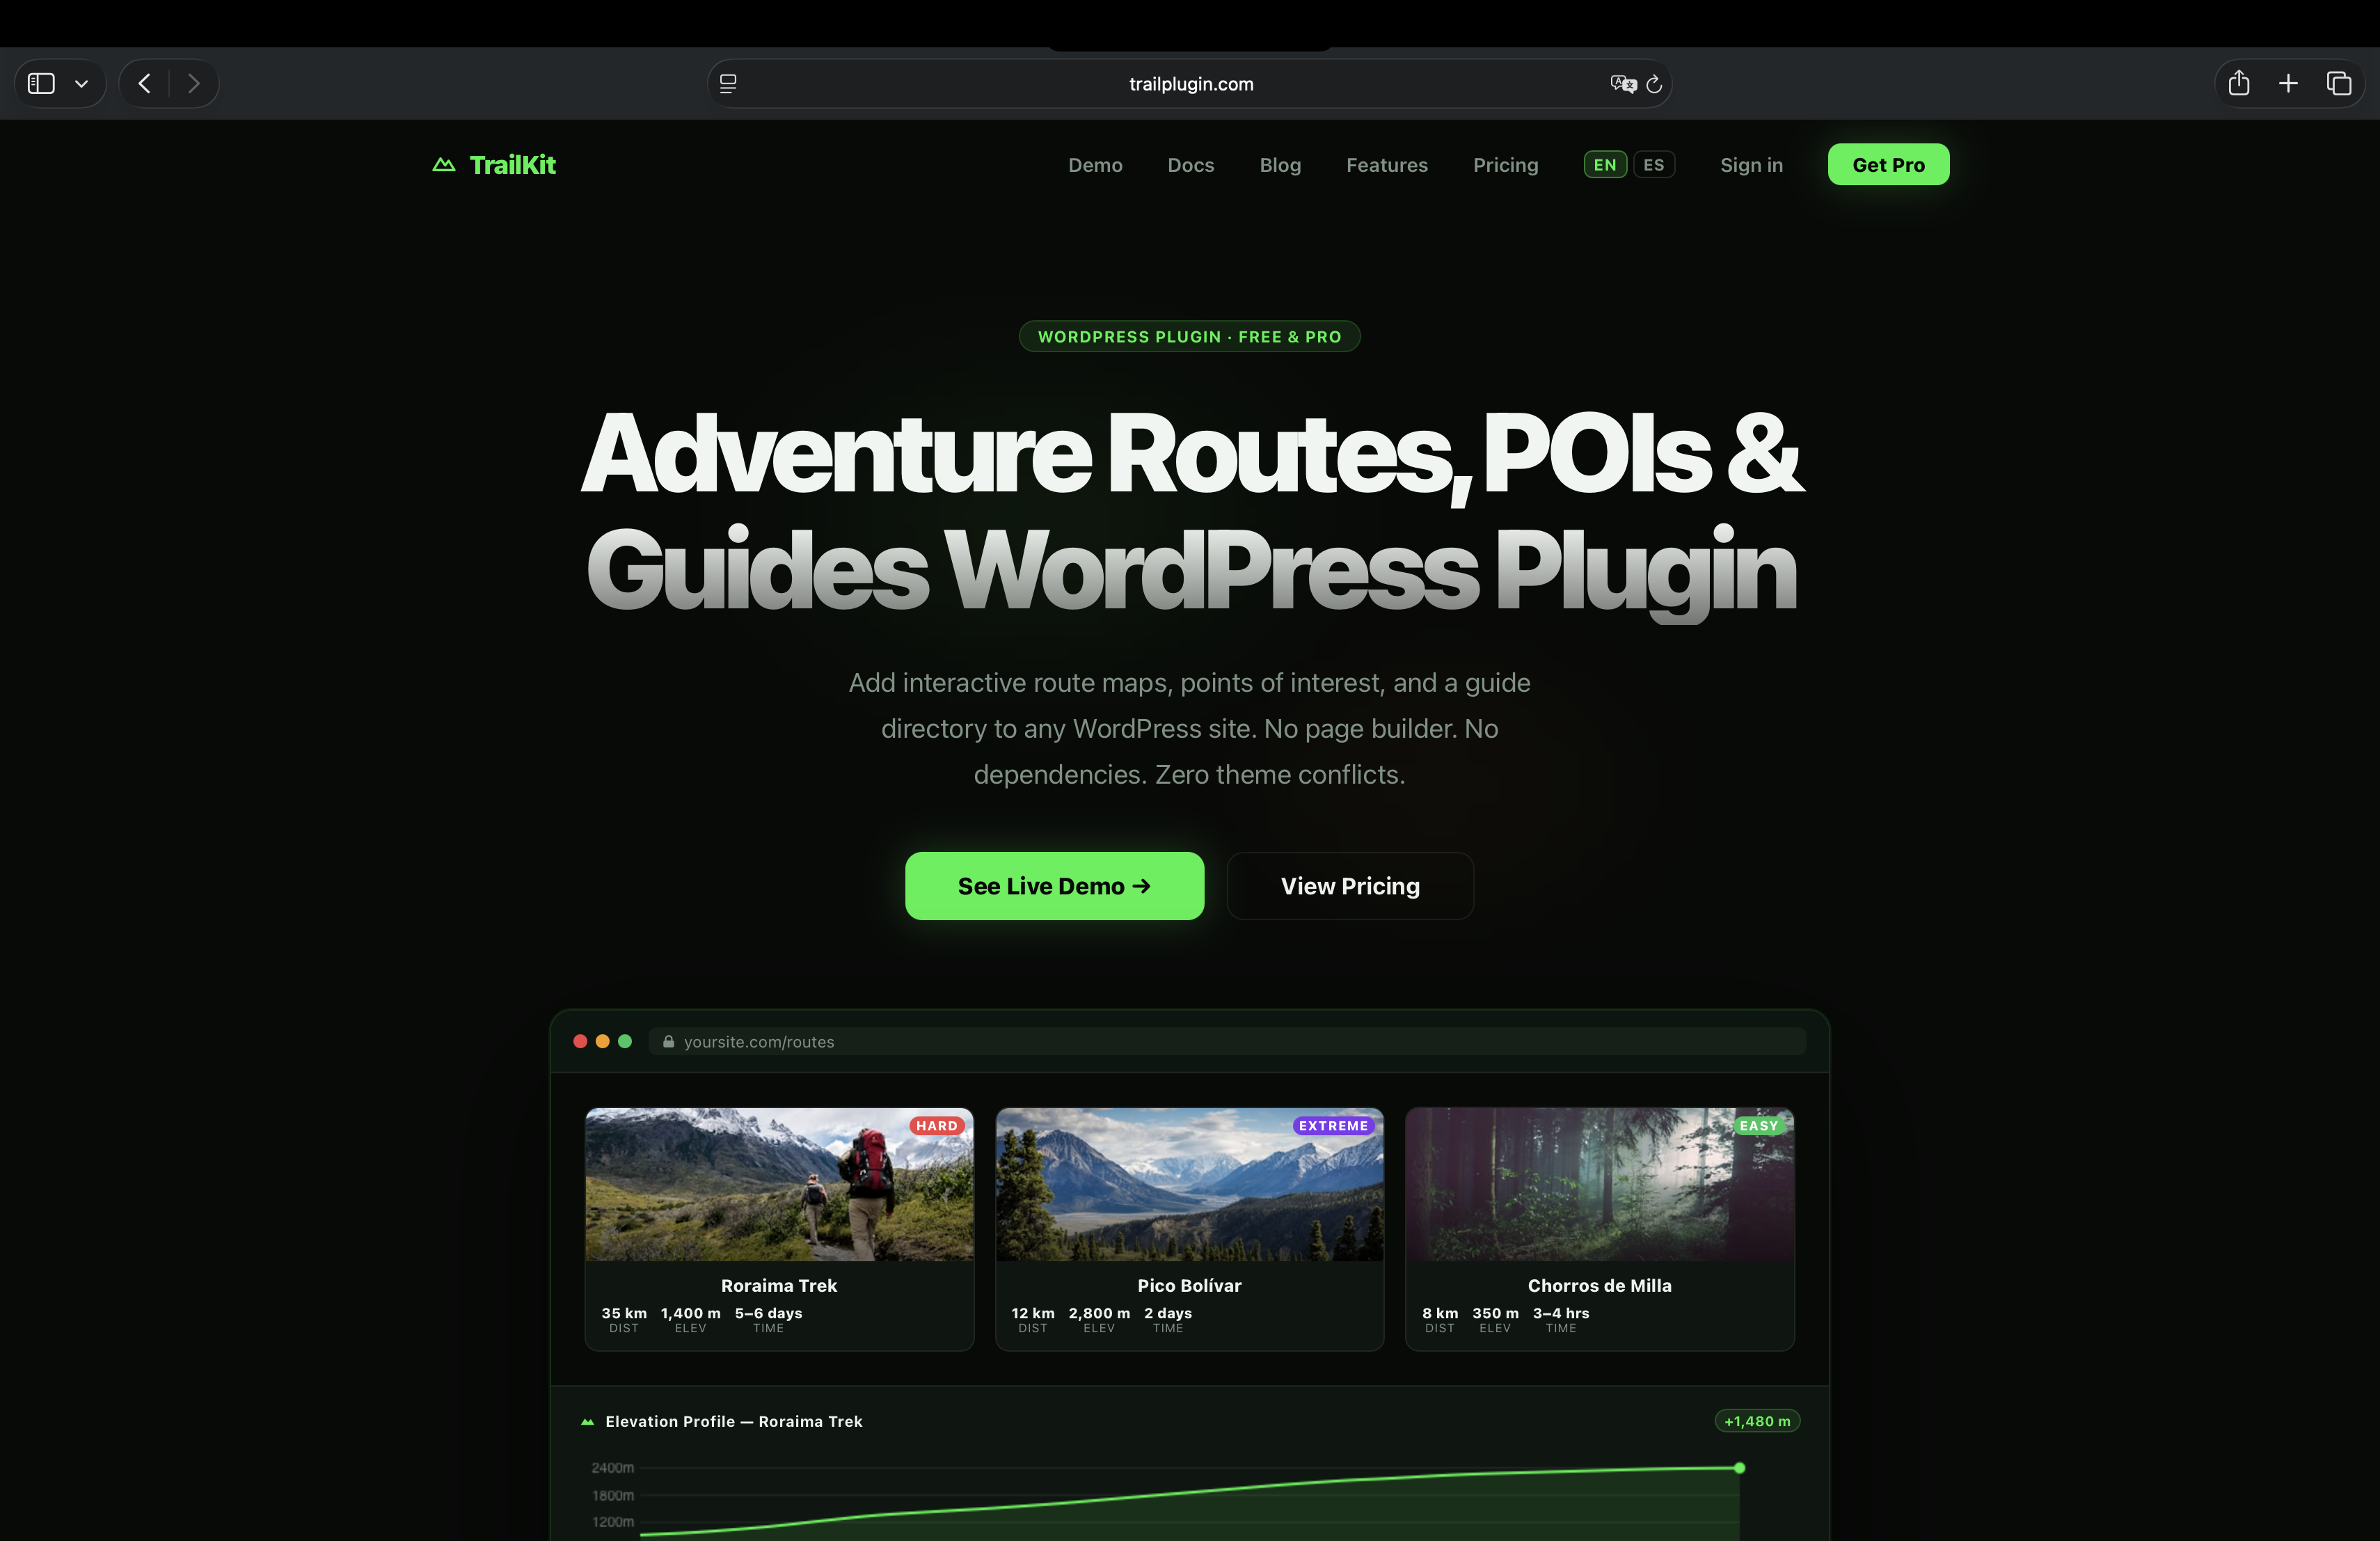2380x1541 pixels.
Task: Click the 3–4 hrs time value
Action: click(1561, 1313)
